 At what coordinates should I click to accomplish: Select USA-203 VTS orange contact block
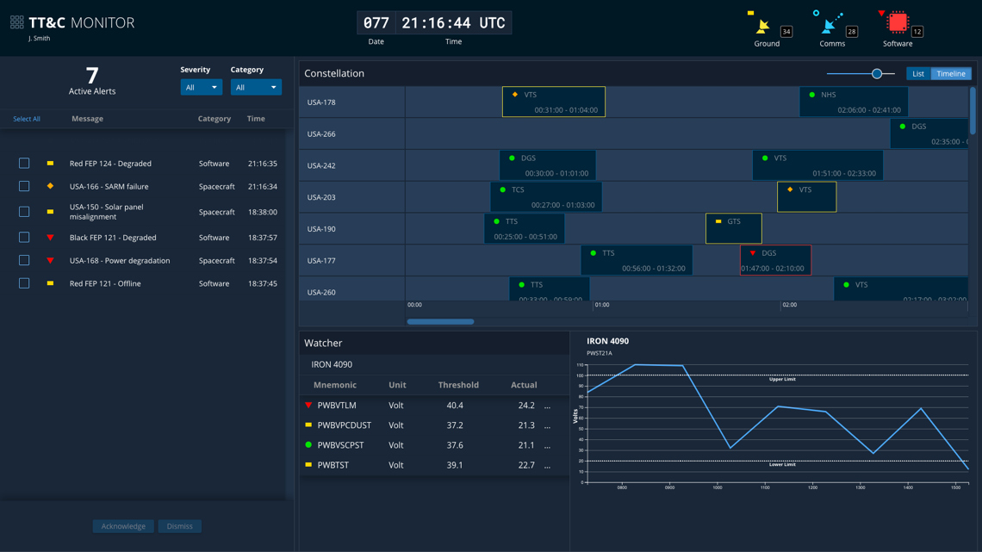coord(806,197)
